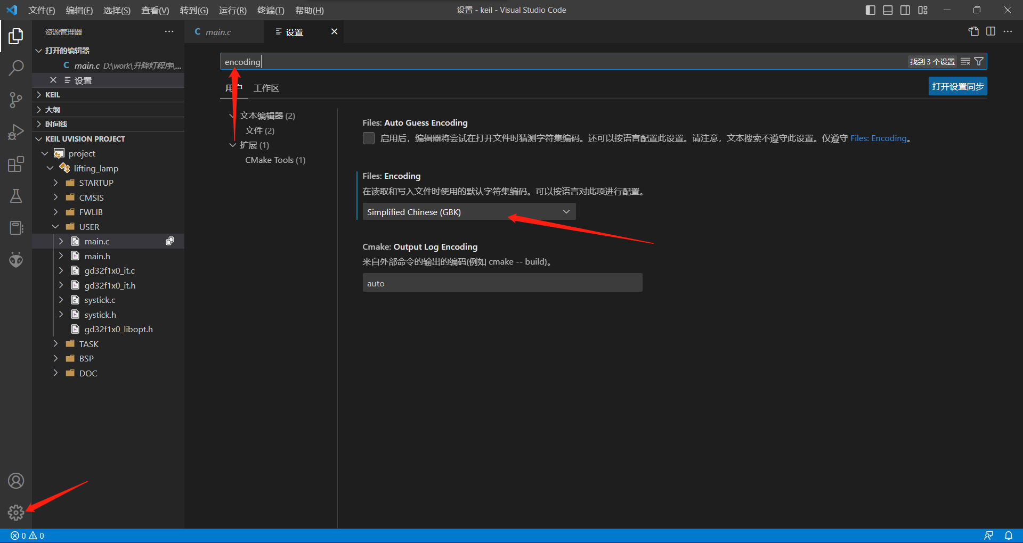Image resolution: width=1023 pixels, height=543 pixels.
Task: Enable the Auto Guess Encoding checkbox
Action: coord(369,138)
